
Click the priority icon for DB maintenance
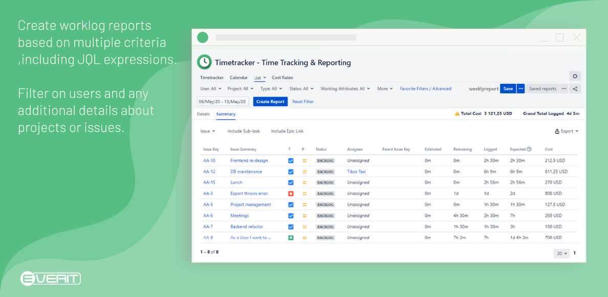pyautogui.click(x=305, y=171)
